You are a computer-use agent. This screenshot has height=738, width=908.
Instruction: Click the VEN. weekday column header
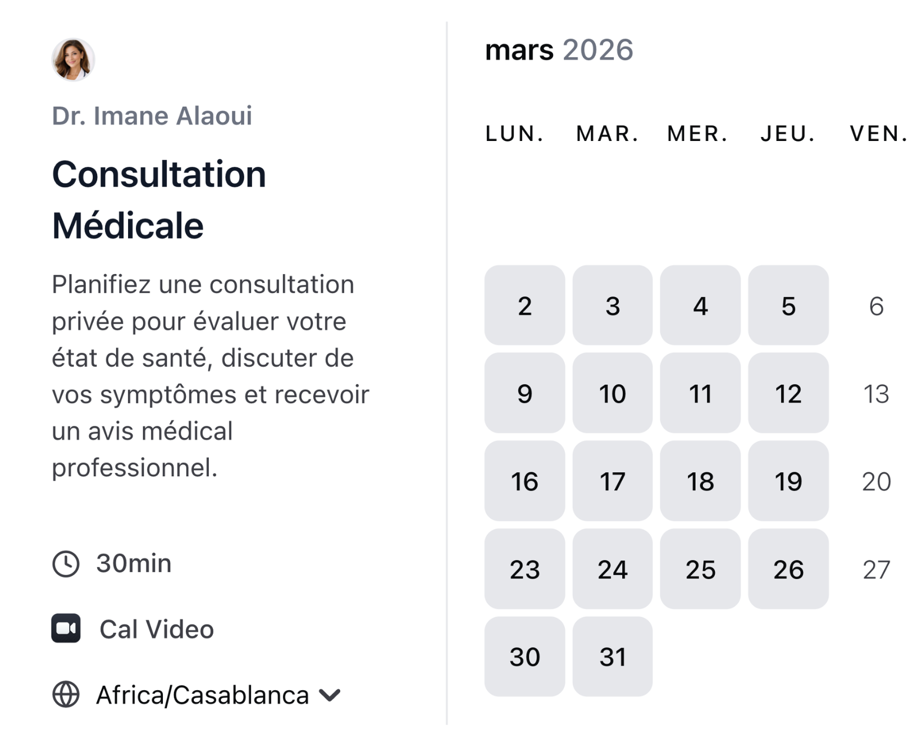coord(878,133)
